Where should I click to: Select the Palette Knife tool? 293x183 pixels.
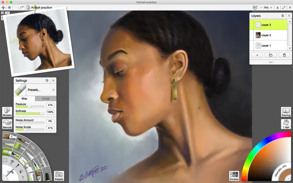click(36, 150)
